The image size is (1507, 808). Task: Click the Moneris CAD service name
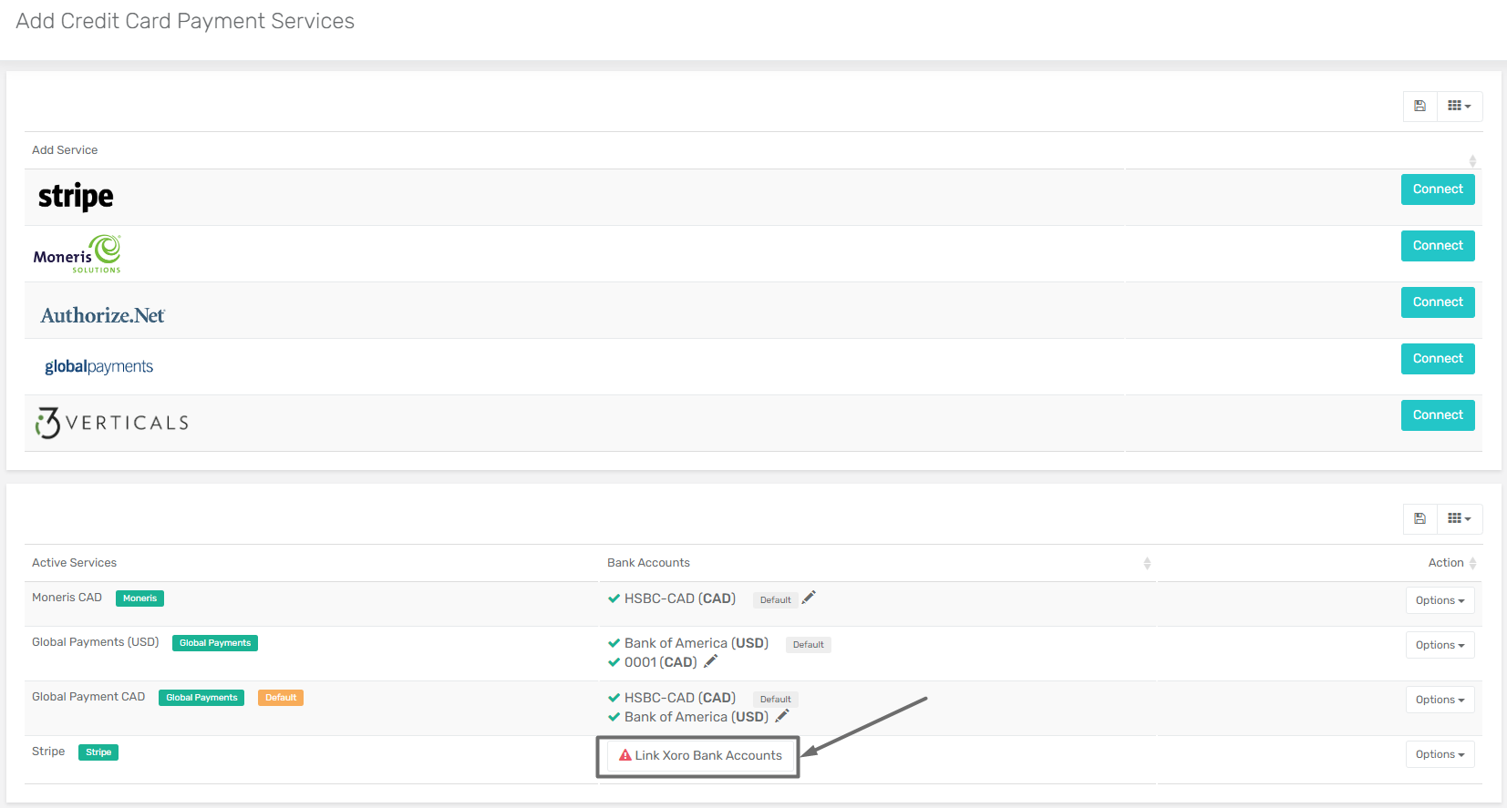tap(67, 598)
